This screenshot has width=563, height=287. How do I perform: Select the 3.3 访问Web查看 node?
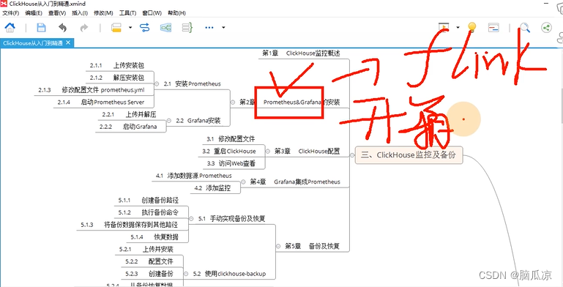[x=231, y=163]
